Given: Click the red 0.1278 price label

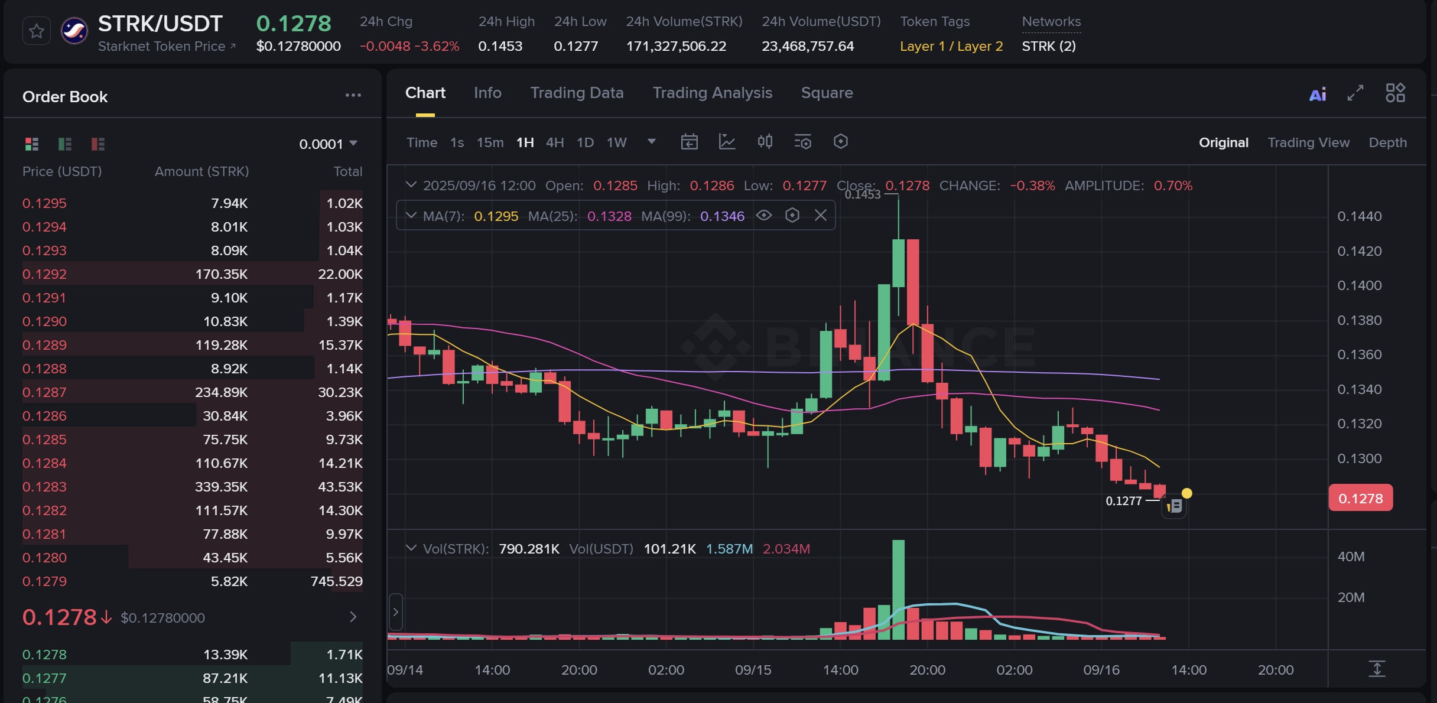Looking at the screenshot, I should (1360, 498).
